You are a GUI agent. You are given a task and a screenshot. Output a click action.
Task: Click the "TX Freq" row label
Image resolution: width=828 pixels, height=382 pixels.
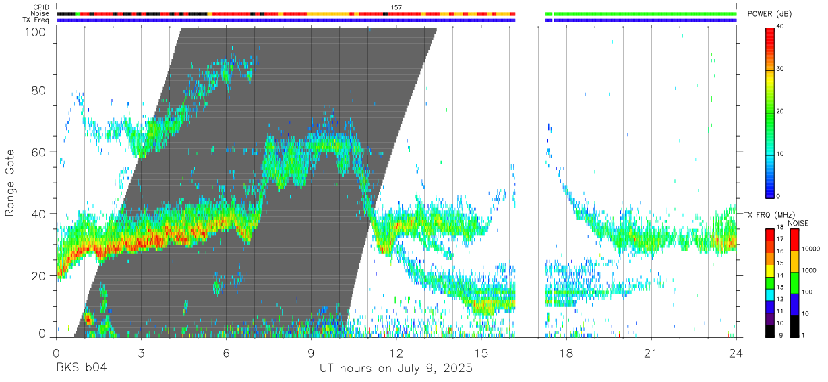coord(37,20)
